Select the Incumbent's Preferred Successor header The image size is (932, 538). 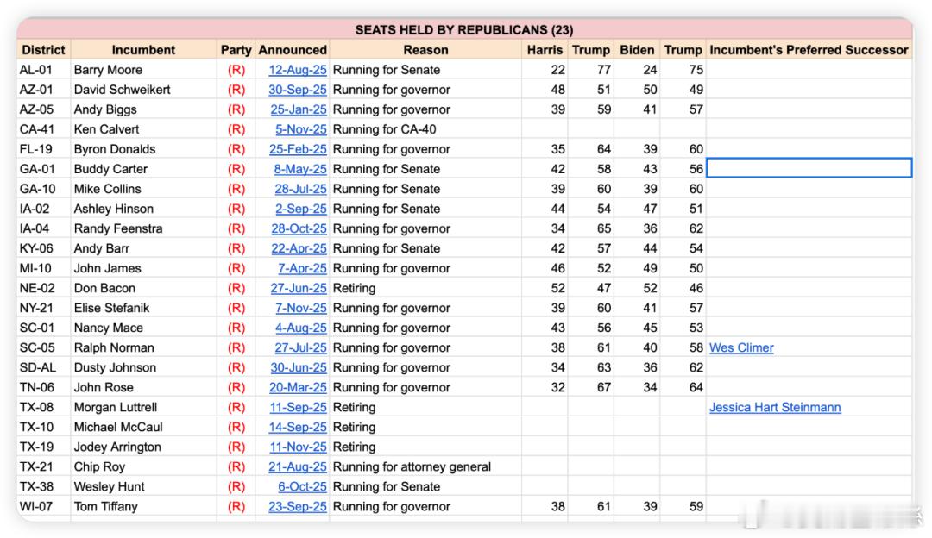(809, 50)
